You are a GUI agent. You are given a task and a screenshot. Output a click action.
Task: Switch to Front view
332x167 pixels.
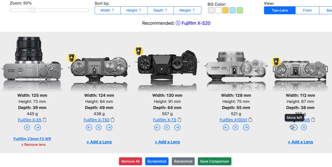[x=307, y=10]
